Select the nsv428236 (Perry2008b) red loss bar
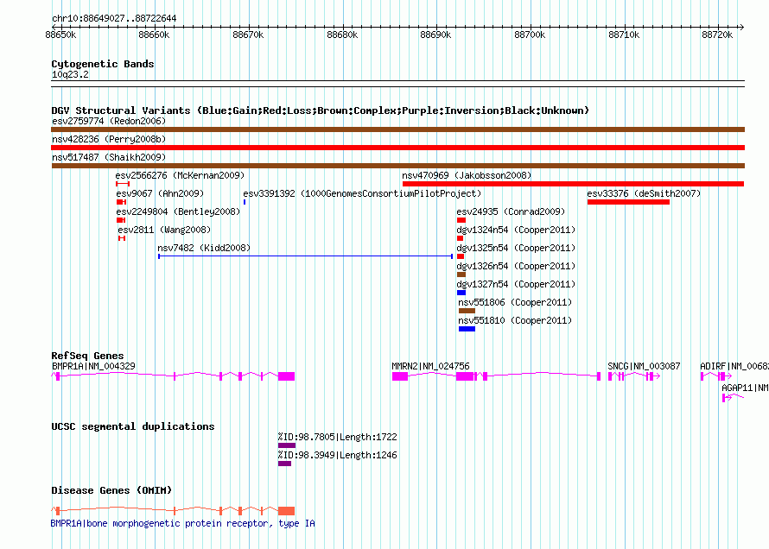The height and width of the screenshot is (549, 769). (x=397, y=148)
